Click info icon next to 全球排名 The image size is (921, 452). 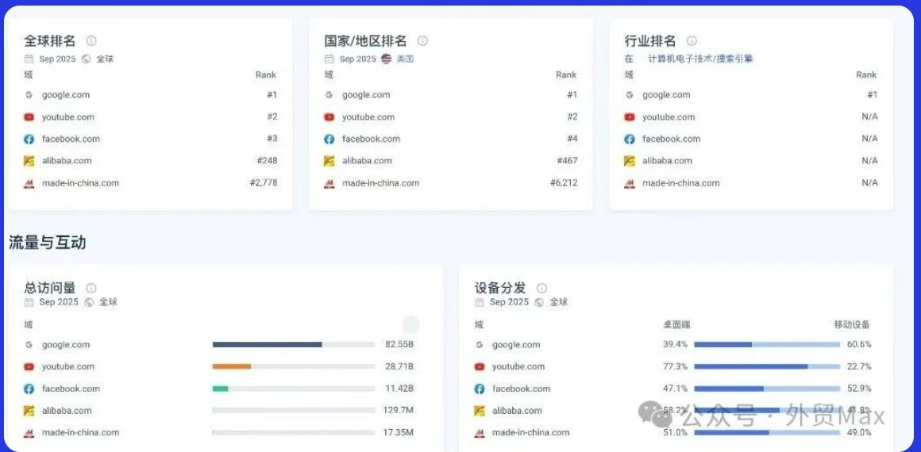coord(91,40)
